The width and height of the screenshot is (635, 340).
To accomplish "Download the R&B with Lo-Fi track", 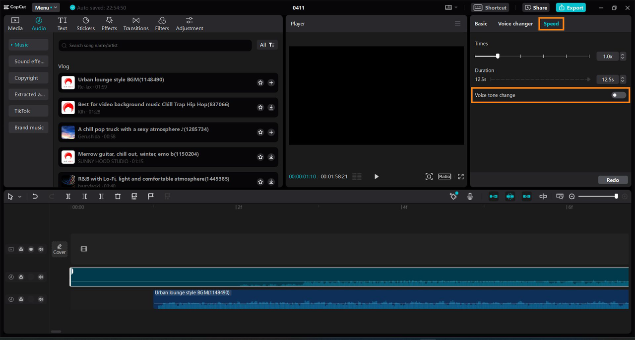I will coord(271,182).
